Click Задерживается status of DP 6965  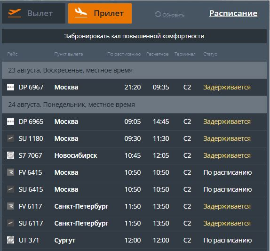(x=227, y=121)
